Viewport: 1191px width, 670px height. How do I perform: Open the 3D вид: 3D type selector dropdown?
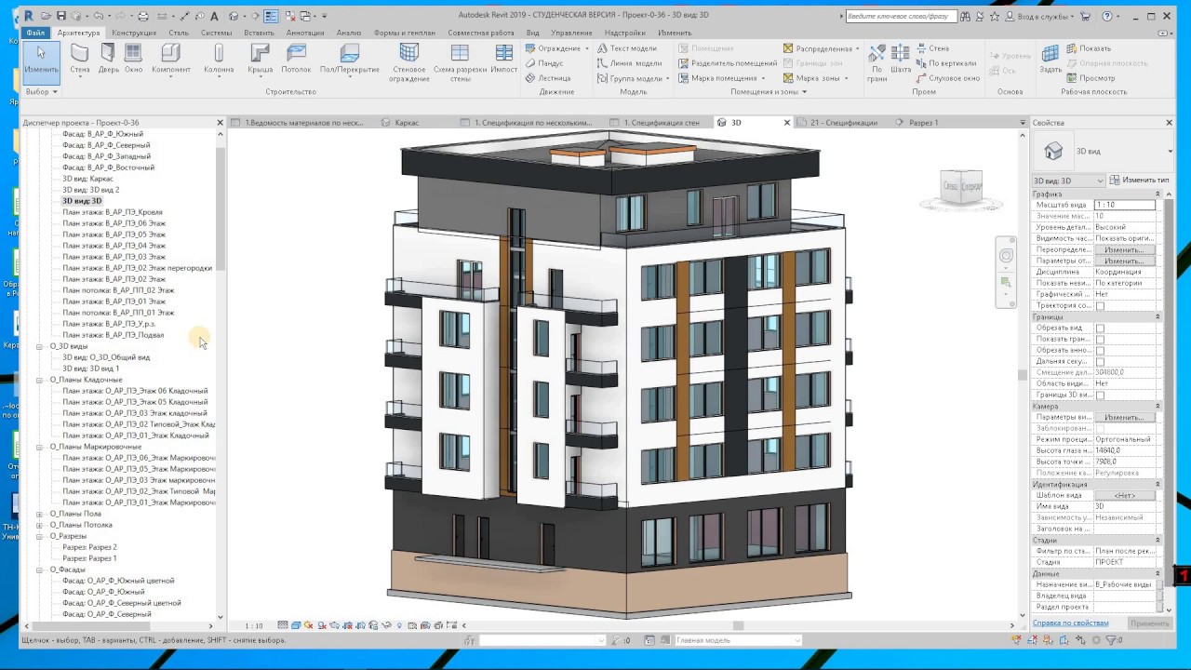tap(1068, 181)
